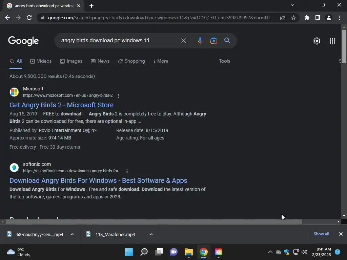Select the All results tab
The width and height of the screenshot is (347, 260).
pyautogui.click(x=16, y=61)
